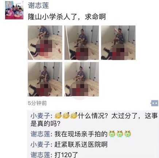Select the post text 隆山小学杀人了，求命啊
The width and height of the screenshot is (159, 158).
point(67,17)
